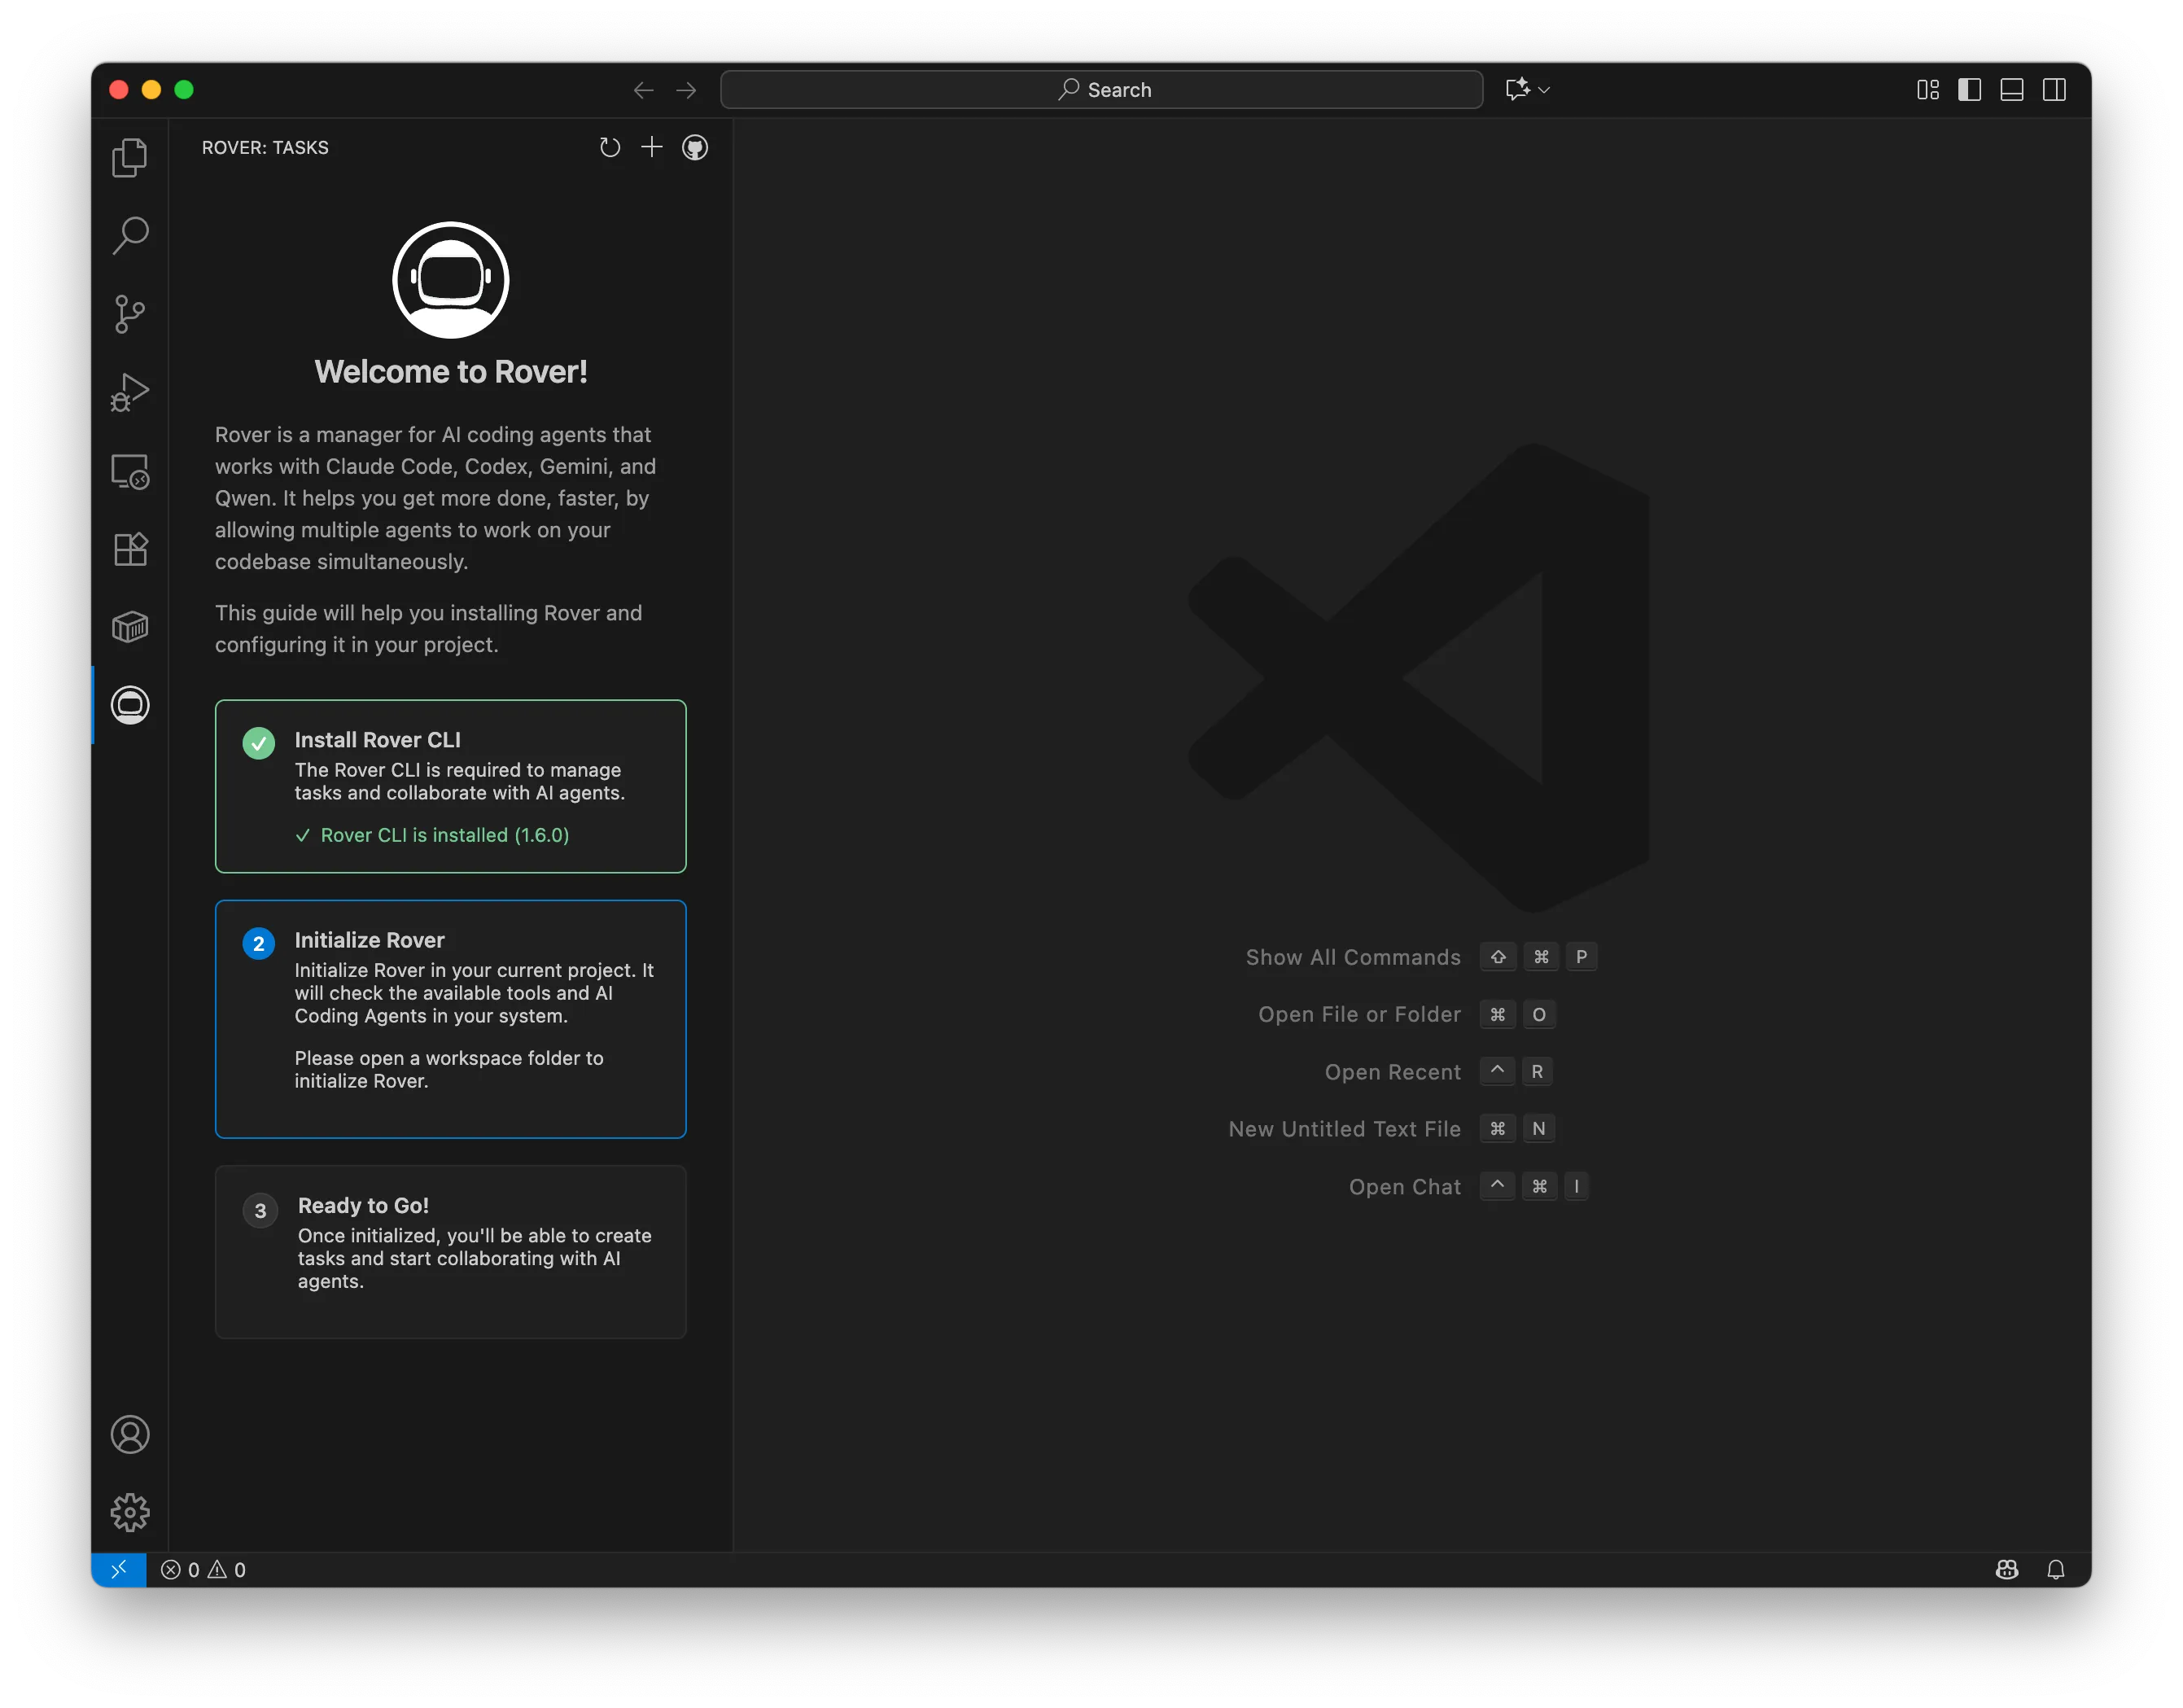Open Rover's GitHub page from the panel header

(x=694, y=147)
